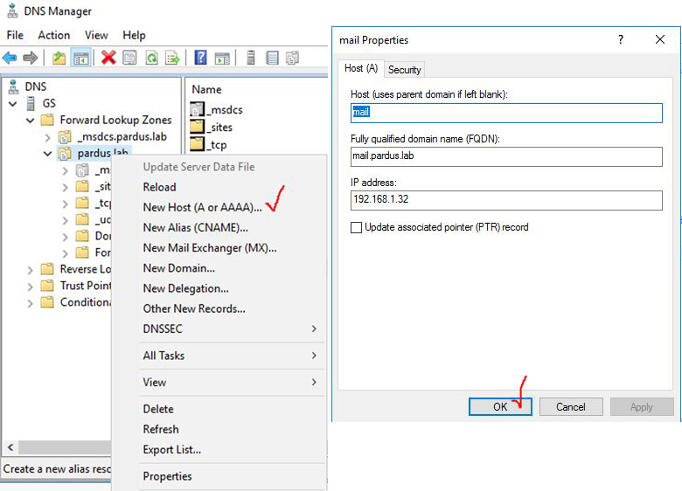Choose New Delegation... from context menu
The width and height of the screenshot is (682, 491).
(x=185, y=288)
